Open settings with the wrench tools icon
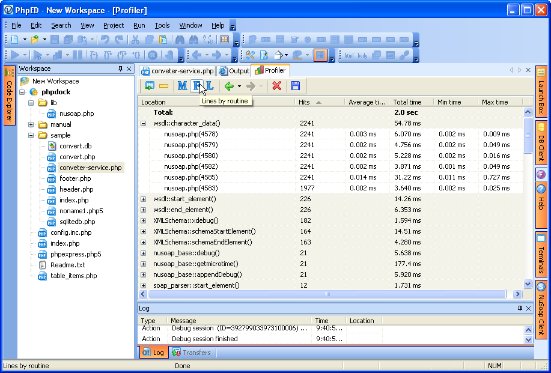 250,55
